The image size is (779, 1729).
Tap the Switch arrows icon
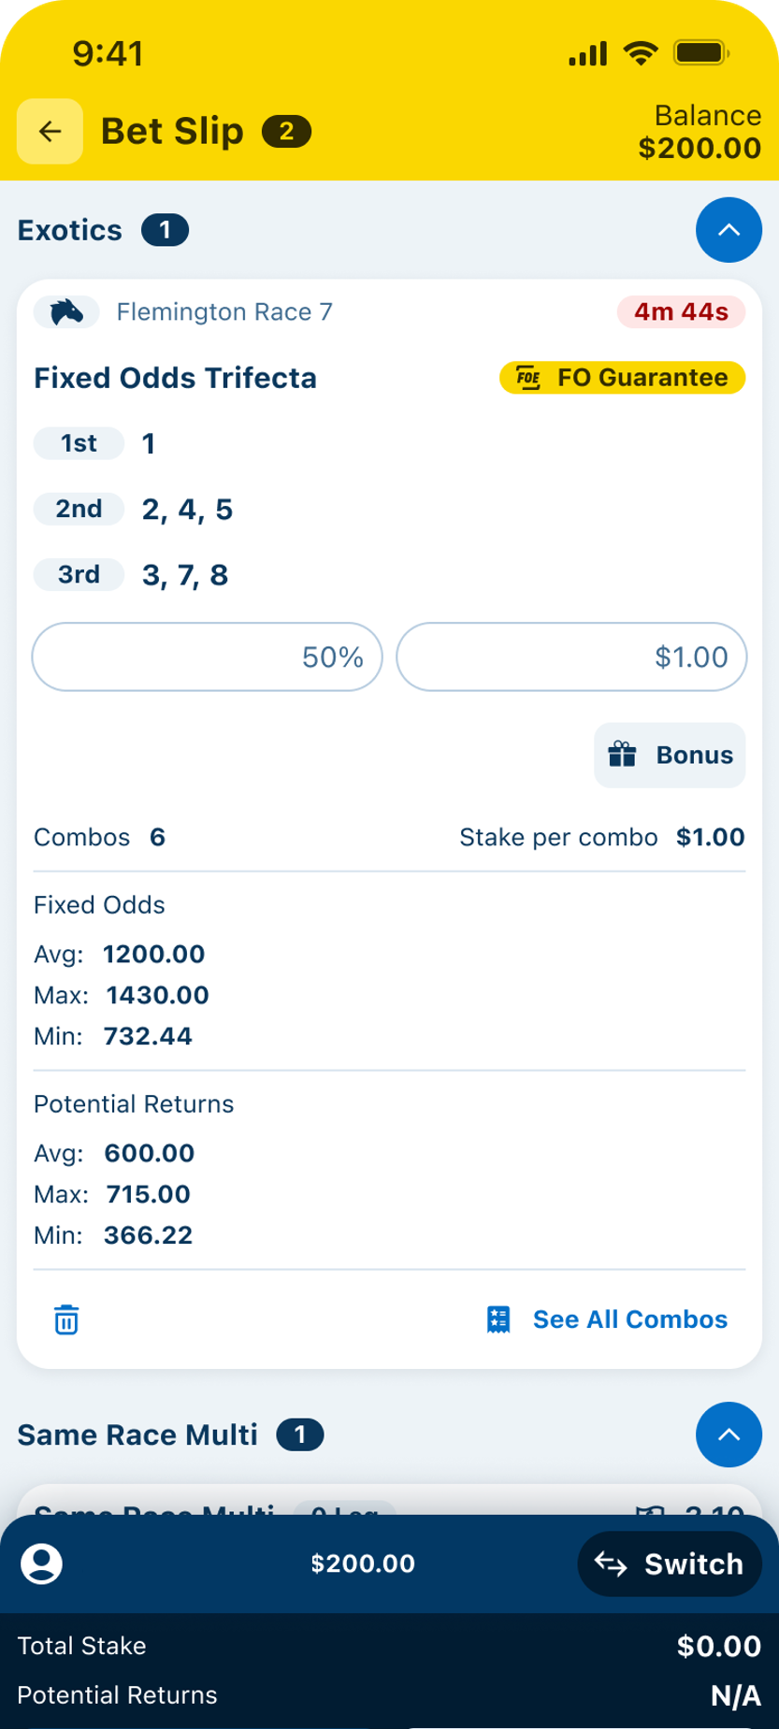(611, 1563)
